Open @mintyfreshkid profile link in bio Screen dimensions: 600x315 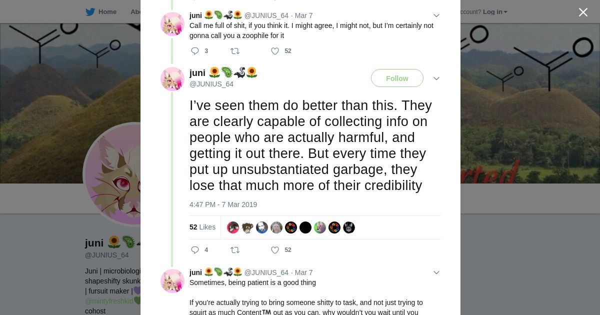click(109, 301)
